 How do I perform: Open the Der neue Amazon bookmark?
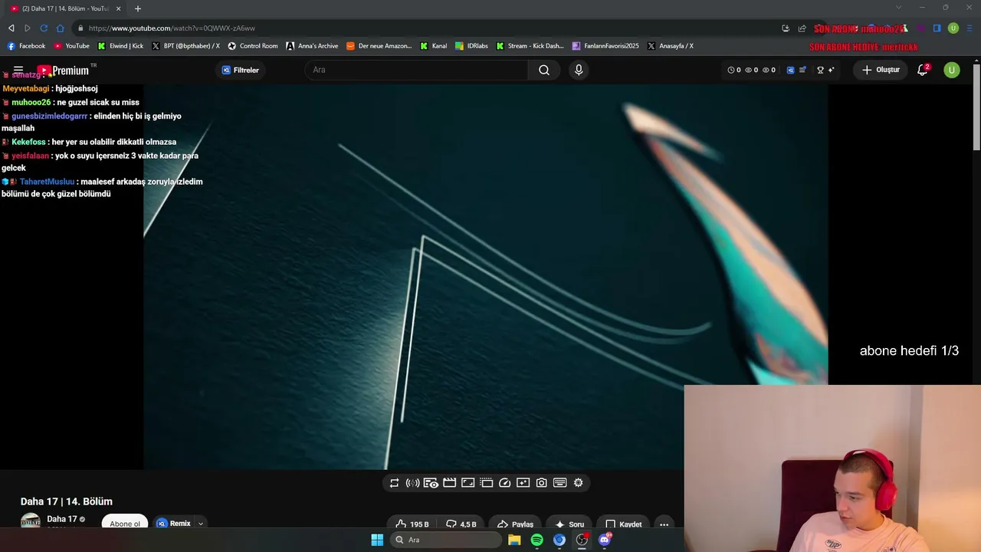[x=379, y=46]
